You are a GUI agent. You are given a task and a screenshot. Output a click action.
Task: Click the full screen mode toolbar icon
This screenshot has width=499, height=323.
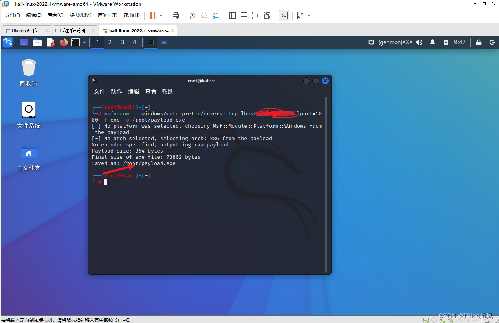[x=256, y=16]
